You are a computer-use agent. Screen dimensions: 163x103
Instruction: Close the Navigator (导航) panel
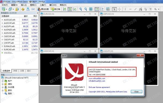click(x=37, y=75)
